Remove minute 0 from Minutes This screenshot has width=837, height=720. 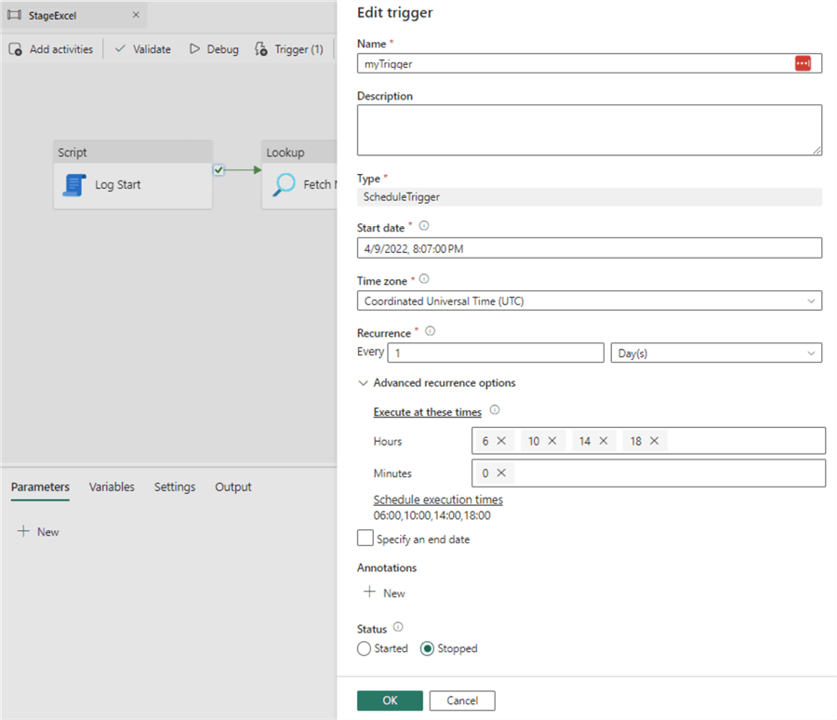point(501,473)
